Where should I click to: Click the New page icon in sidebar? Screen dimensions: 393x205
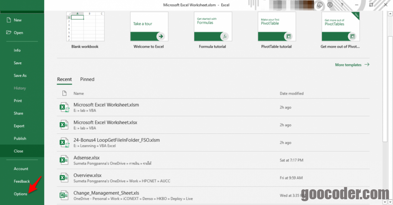coord(9,20)
